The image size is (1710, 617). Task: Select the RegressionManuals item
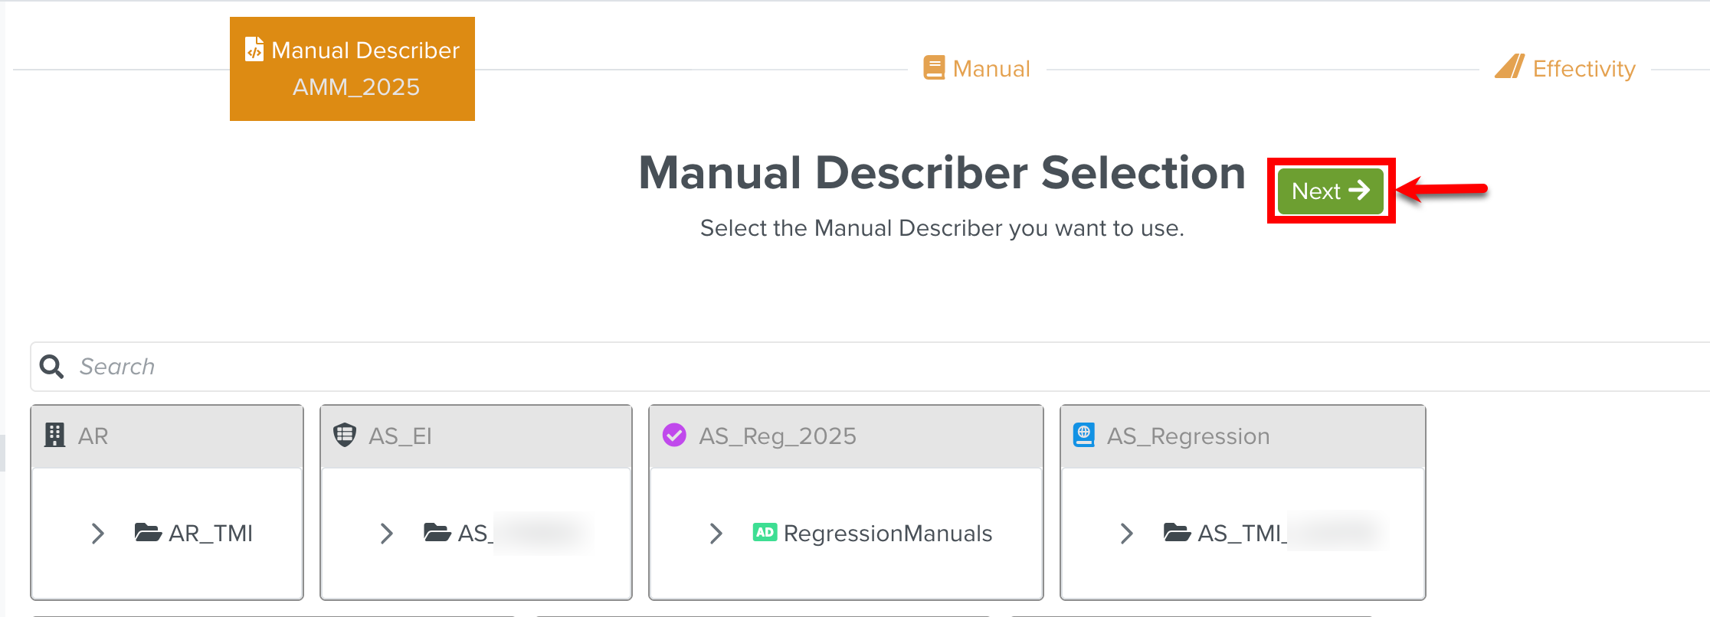(887, 534)
